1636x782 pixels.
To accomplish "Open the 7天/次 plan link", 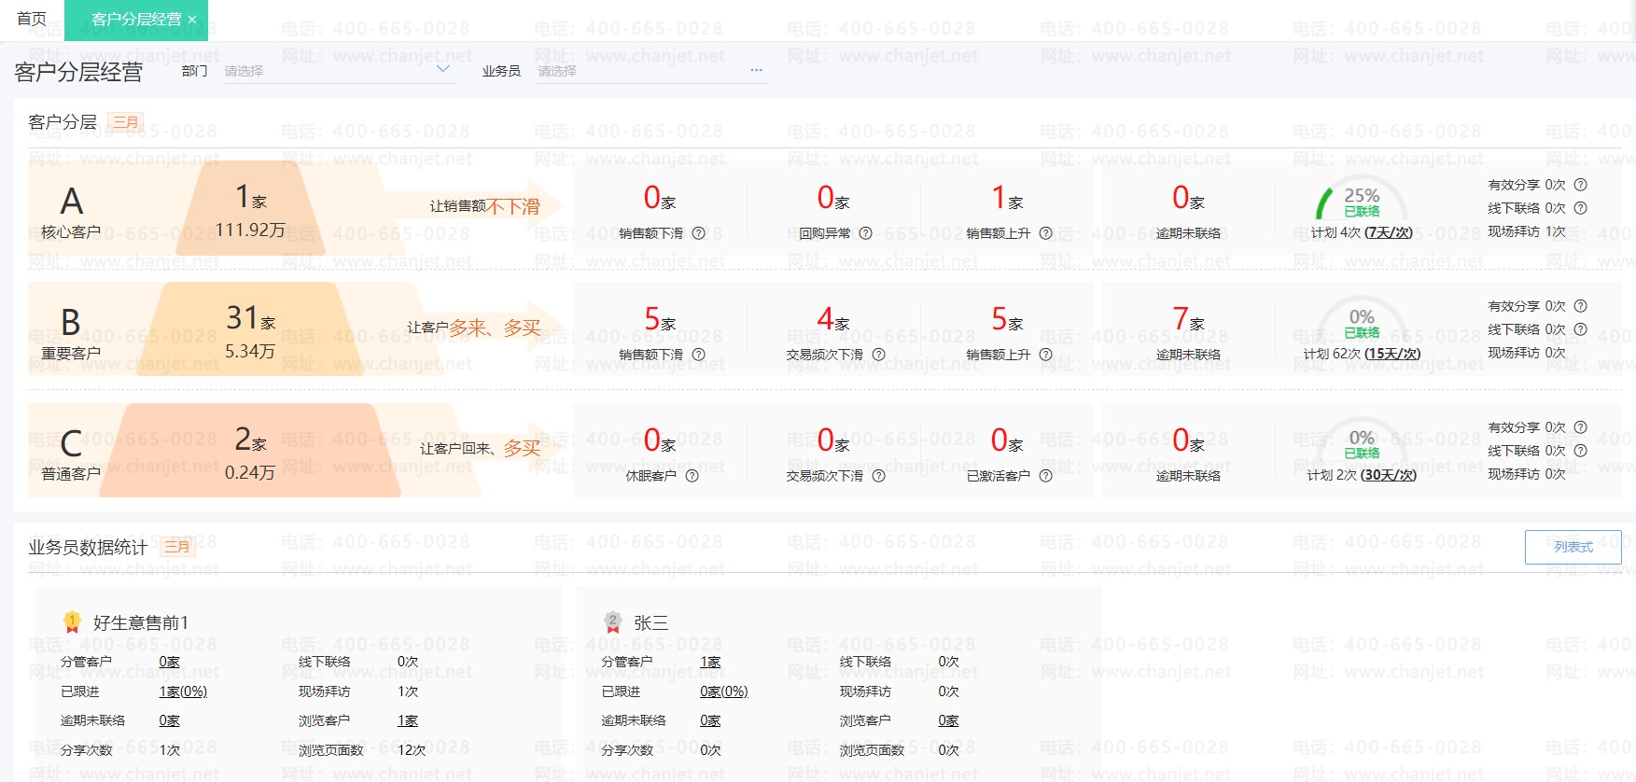I will 1388,232.
